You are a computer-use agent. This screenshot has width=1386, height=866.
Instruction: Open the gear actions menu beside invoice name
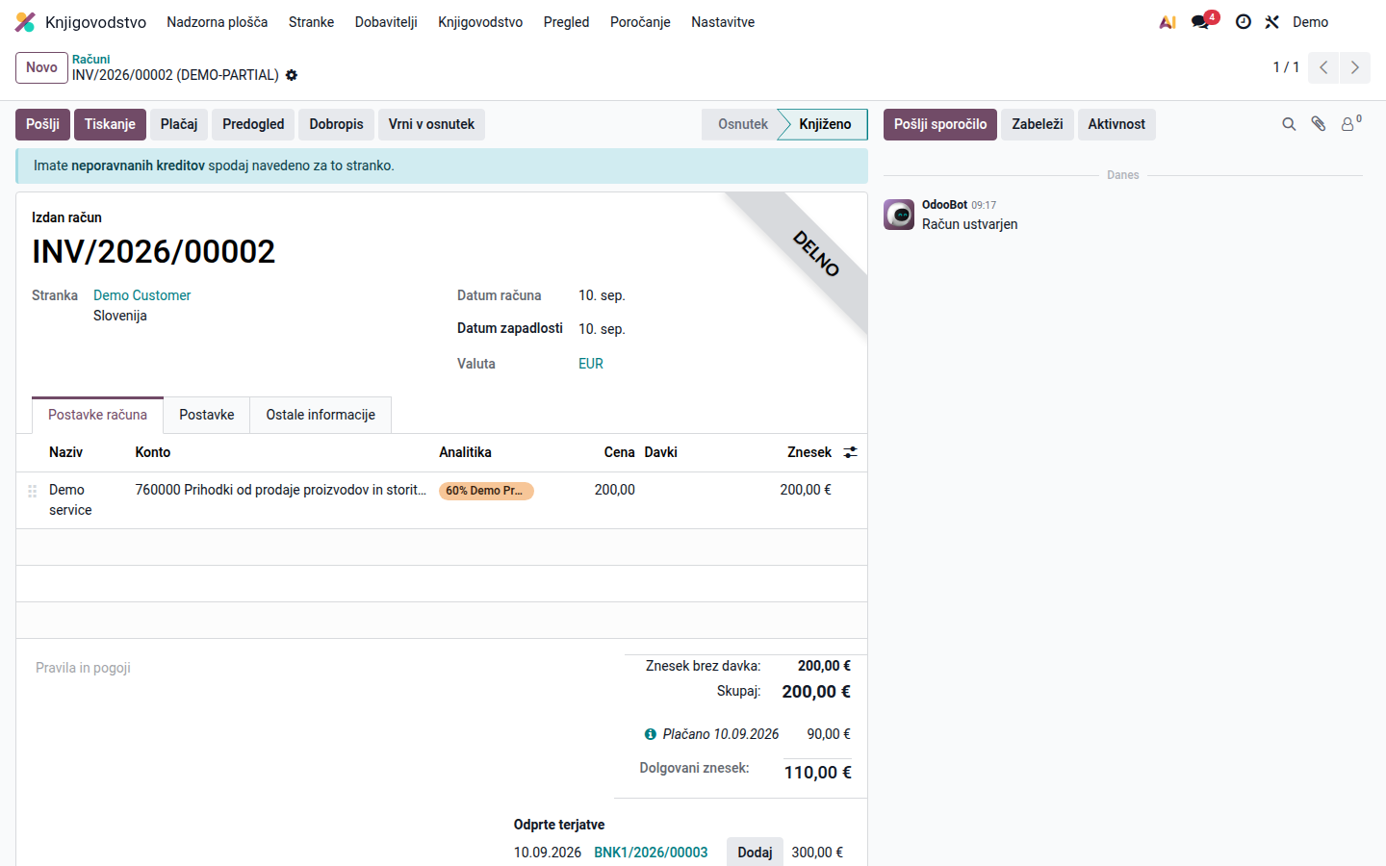click(292, 75)
